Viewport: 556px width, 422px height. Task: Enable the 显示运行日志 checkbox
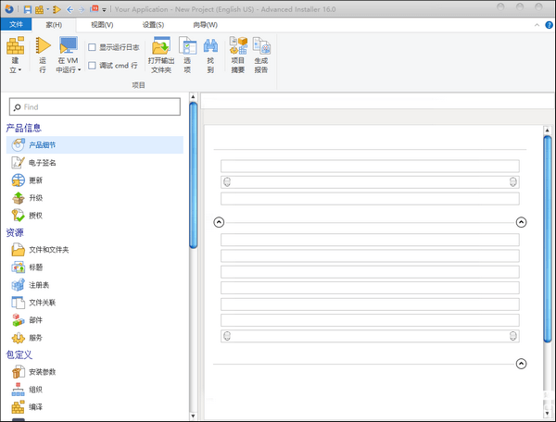coord(92,47)
